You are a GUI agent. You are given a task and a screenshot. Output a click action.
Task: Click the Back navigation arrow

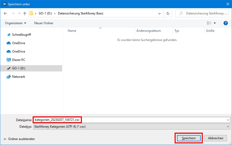tap(5, 13)
